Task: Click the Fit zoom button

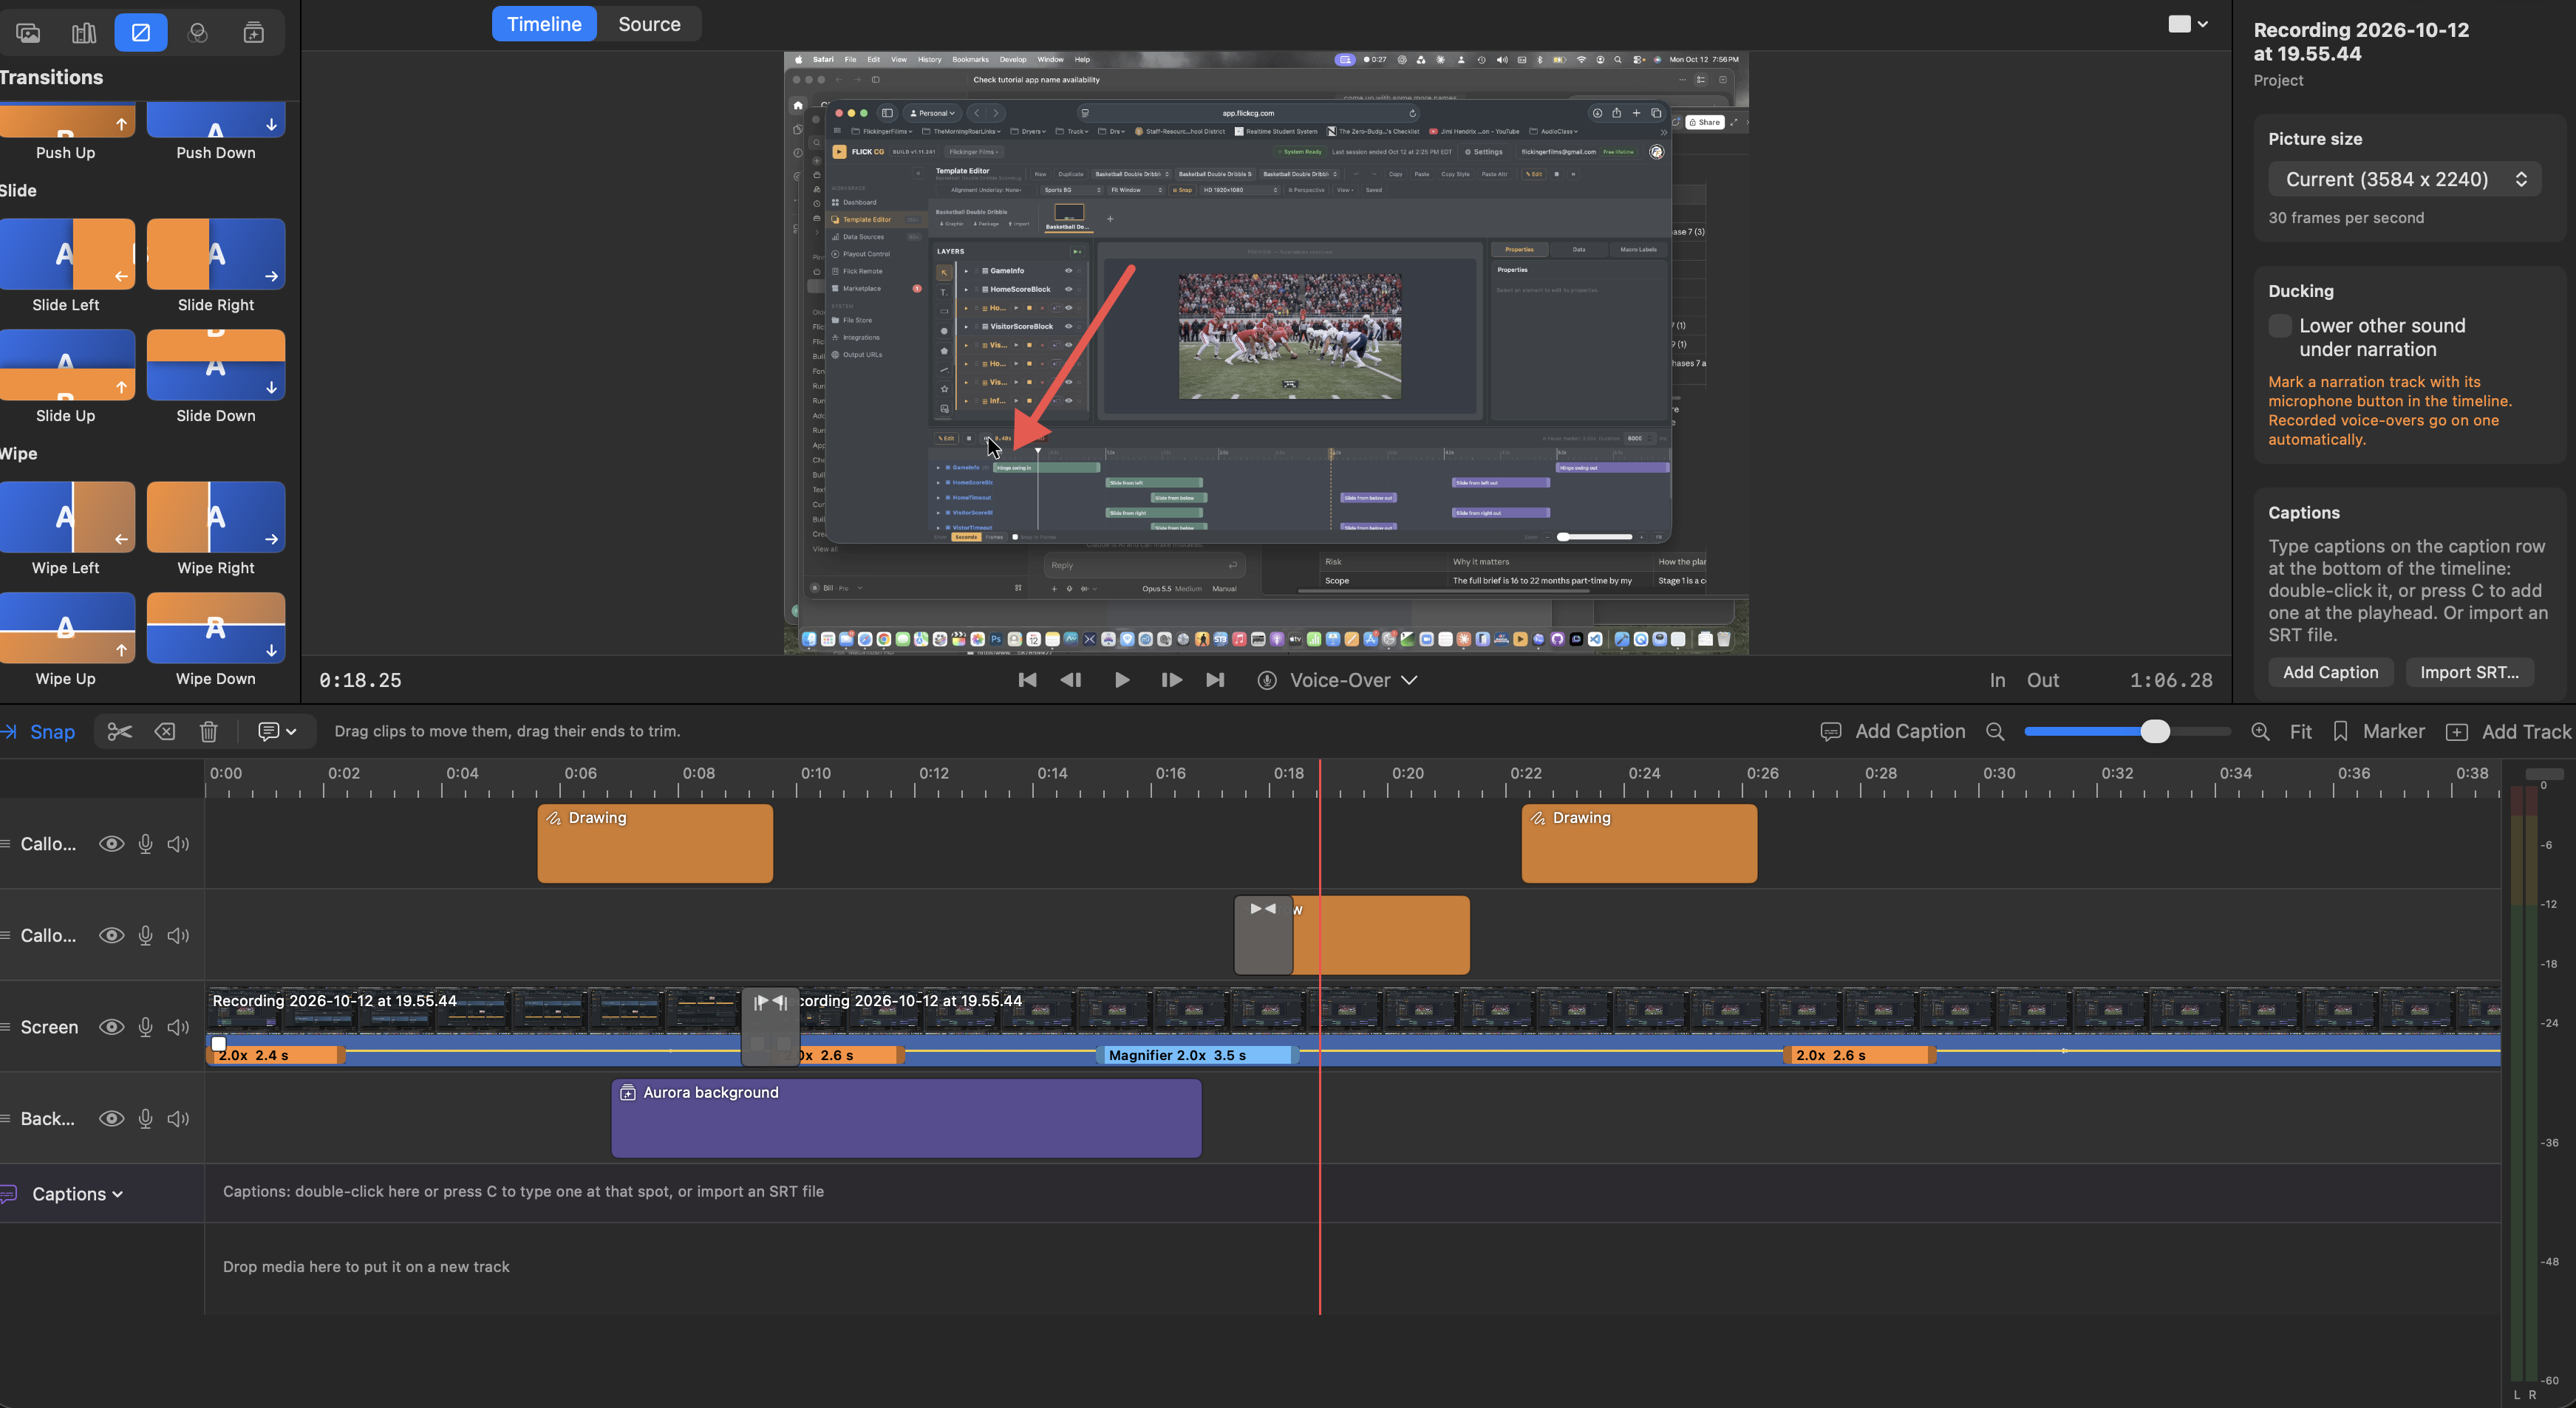Action: click(2300, 732)
